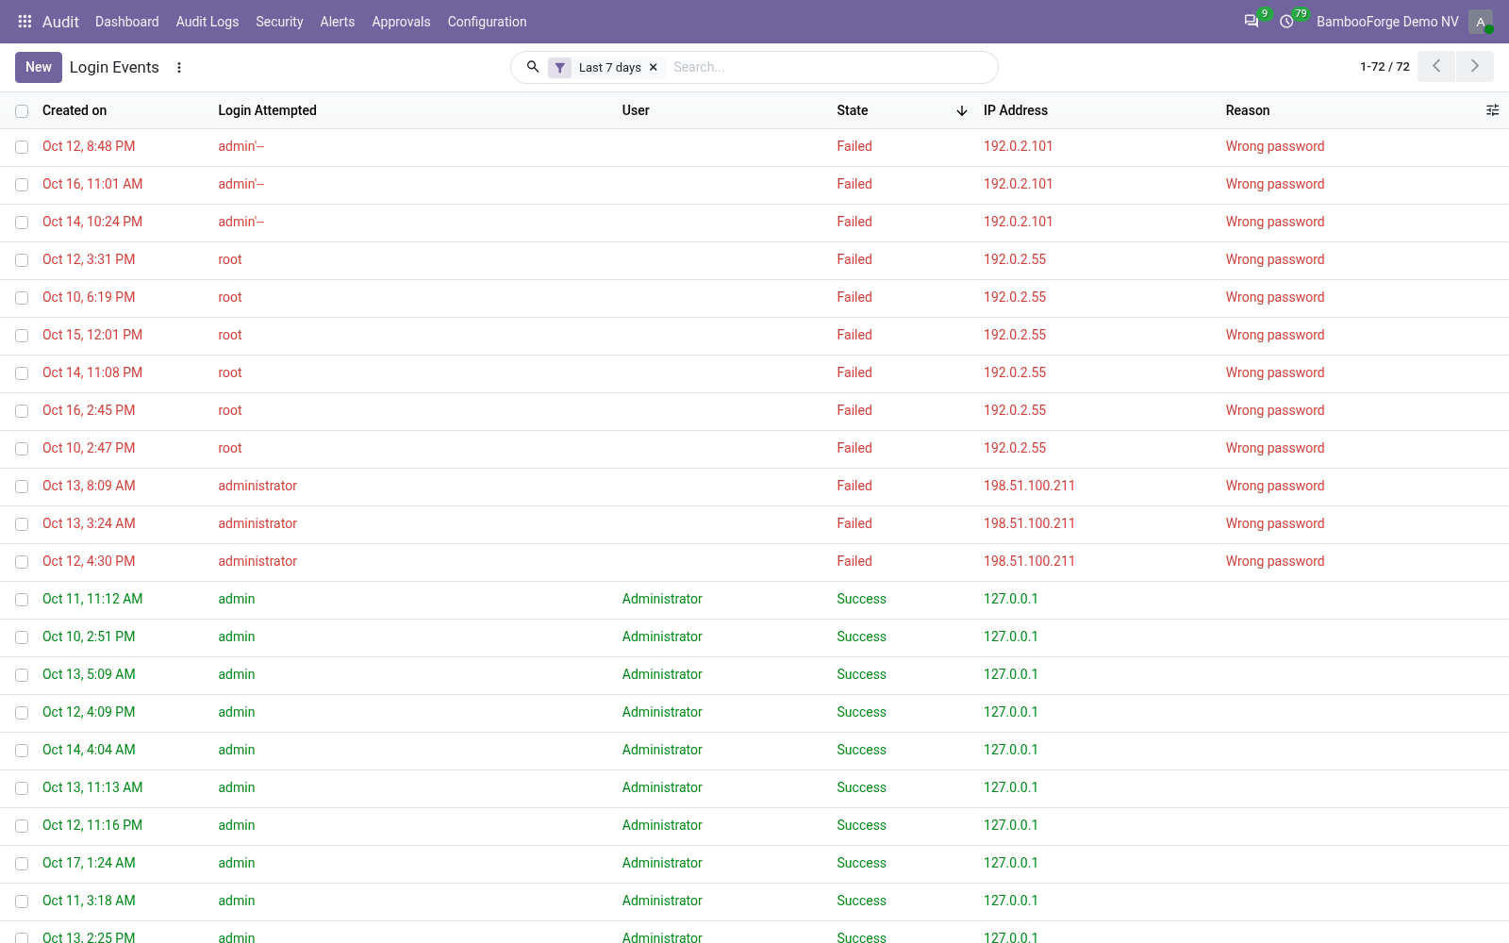Viewport: 1509px width, 943px height.
Task: Click the New button
Action: (x=39, y=67)
